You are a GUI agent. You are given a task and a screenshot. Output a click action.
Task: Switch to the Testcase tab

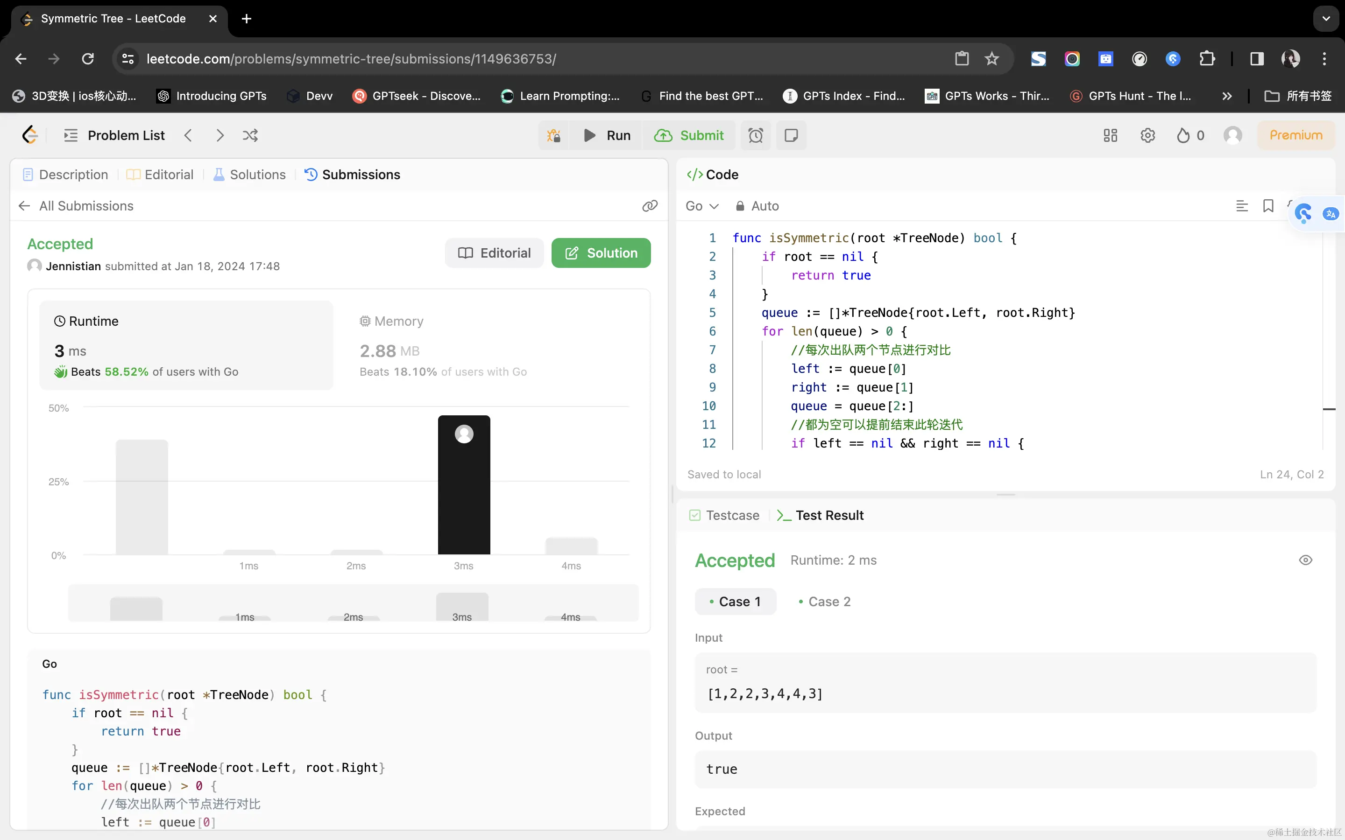pyautogui.click(x=724, y=516)
